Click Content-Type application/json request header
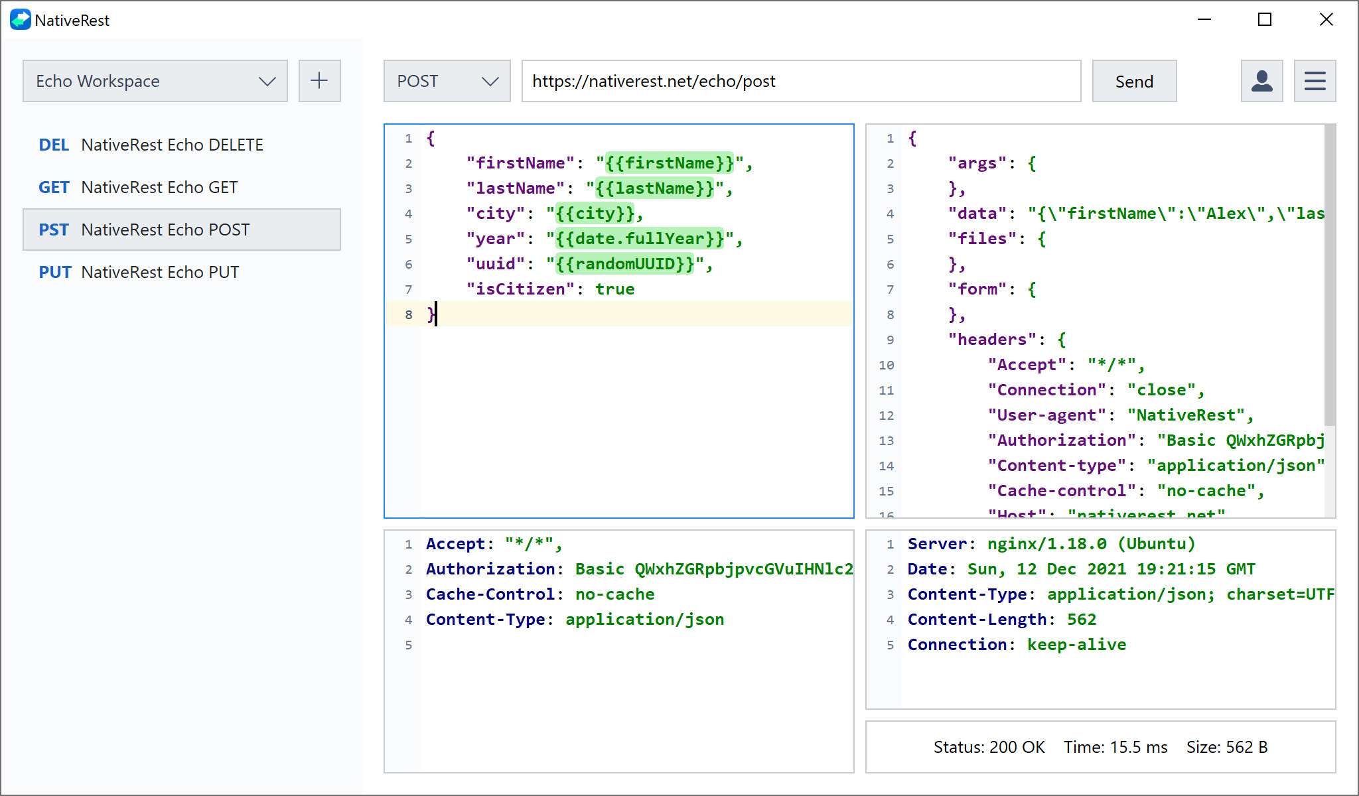The height and width of the screenshot is (796, 1359). [x=575, y=620]
